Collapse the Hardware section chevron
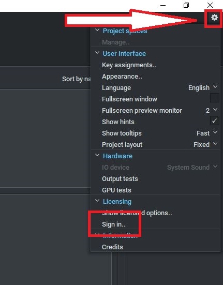The image size is (223, 285). [97, 155]
